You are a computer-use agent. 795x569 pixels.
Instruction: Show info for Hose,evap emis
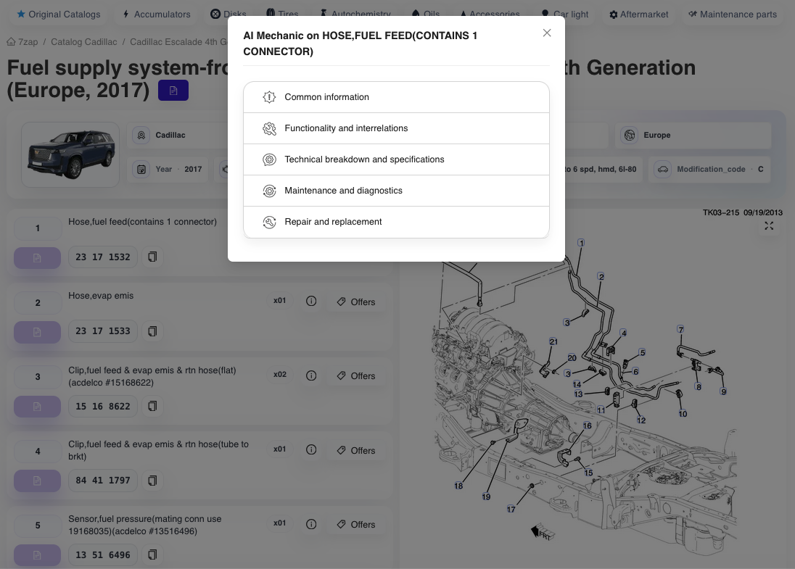tap(311, 301)
